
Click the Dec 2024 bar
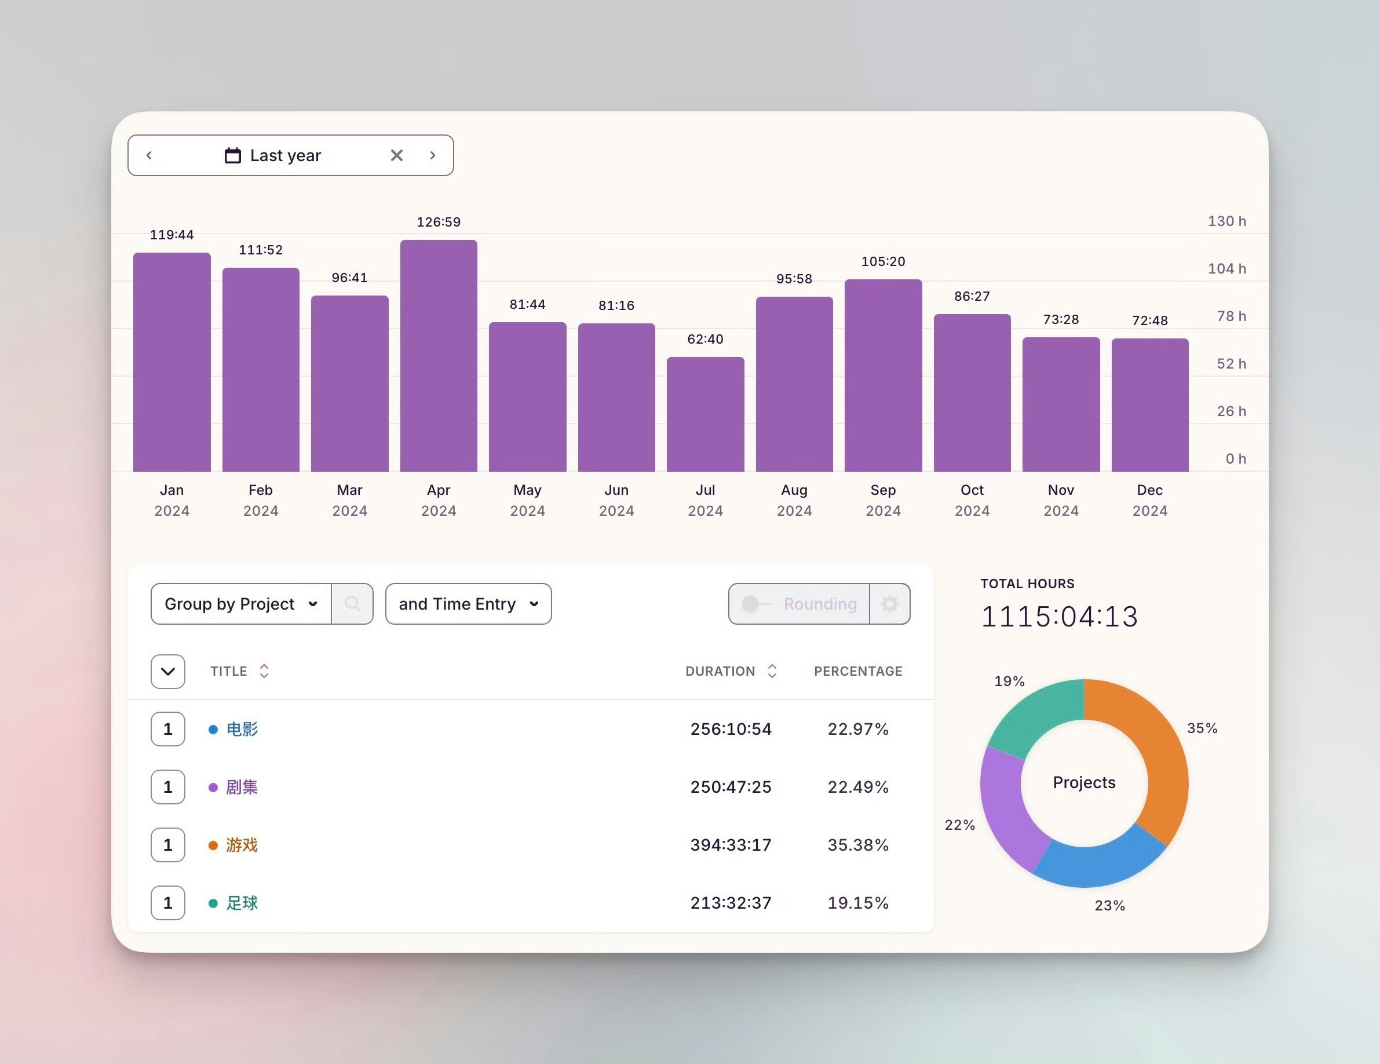1150,405
